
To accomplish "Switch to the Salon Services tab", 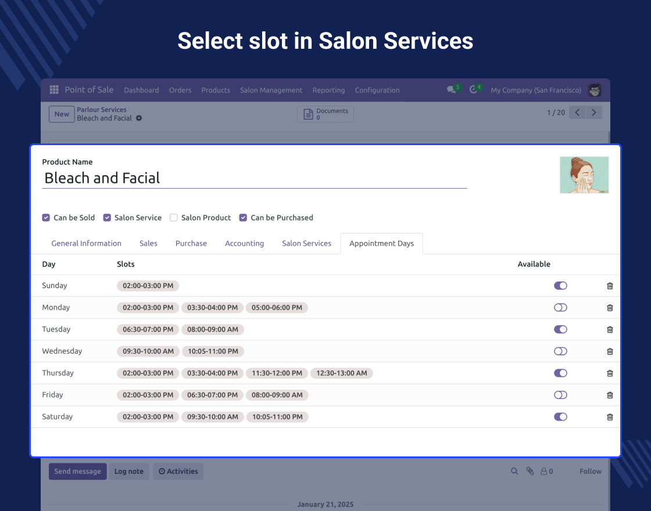I will pyautogui.click(x=306, y=243).
